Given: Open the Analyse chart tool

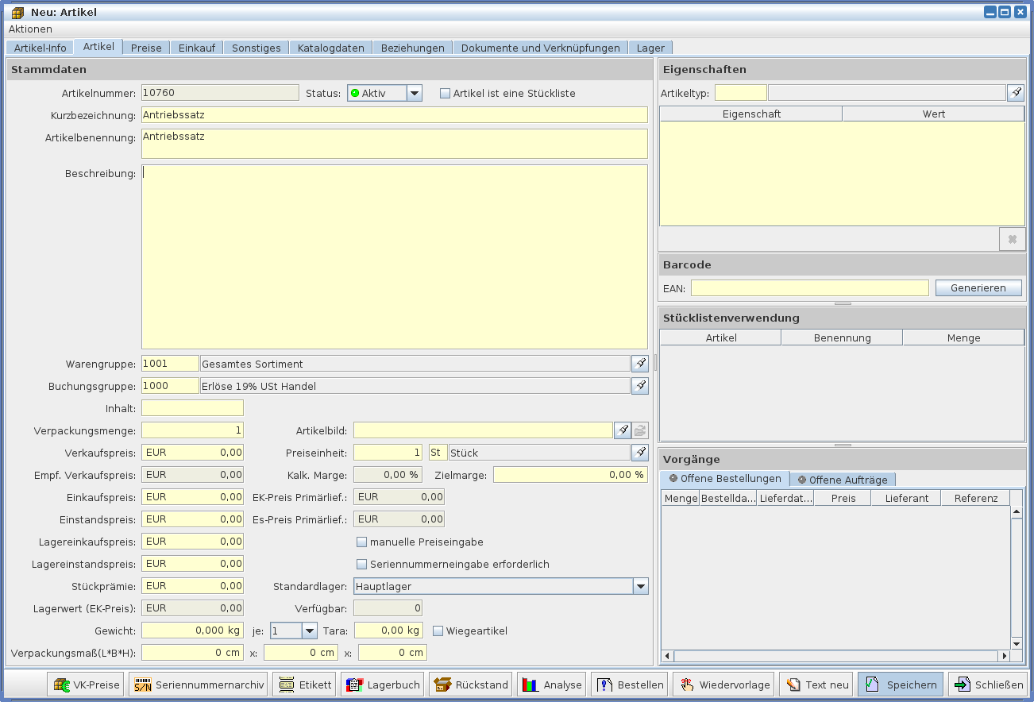Looking at the screenshot, I should point(552,685).
